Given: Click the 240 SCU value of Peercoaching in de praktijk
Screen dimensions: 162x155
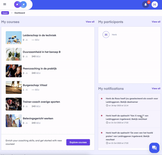Looking at the screenshot, I should point(36,73).
